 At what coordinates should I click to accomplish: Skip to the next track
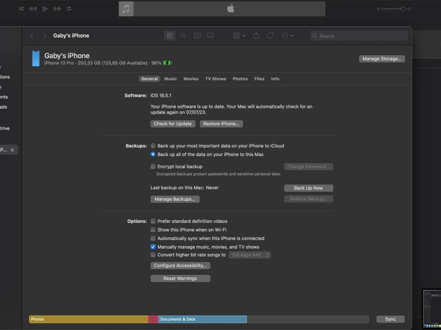[x=57, y=9]
